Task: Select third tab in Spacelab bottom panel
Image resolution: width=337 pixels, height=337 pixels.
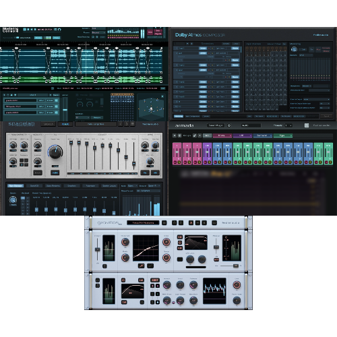Action: (53, 186)
